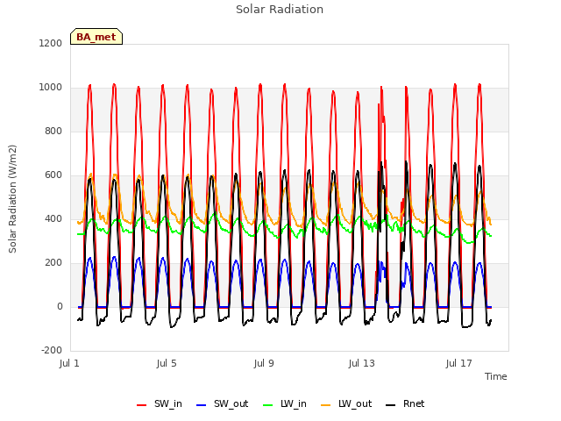Click the 1200 y-axis tick label
Viewport: 561px width, 421px height.
click(51, 43)
